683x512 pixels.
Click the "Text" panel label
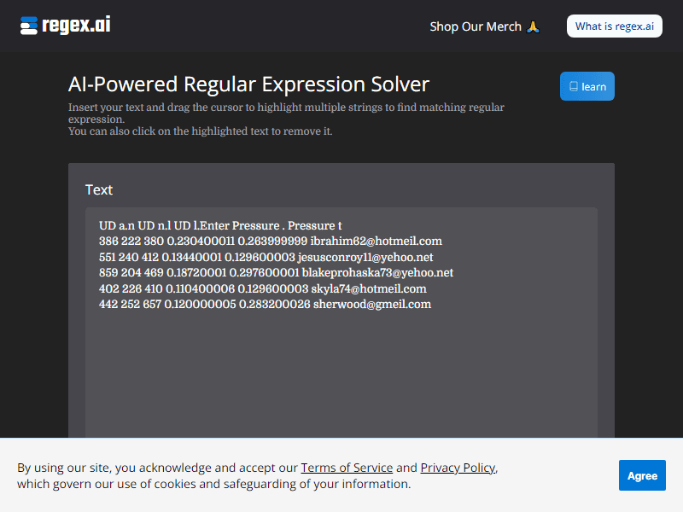(x=99, y=189)
